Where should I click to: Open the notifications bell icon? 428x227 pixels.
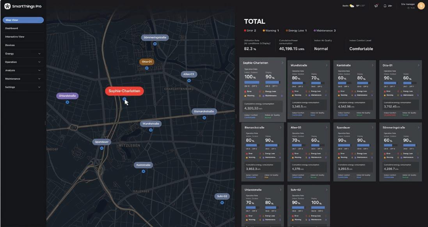click(385, 6)
